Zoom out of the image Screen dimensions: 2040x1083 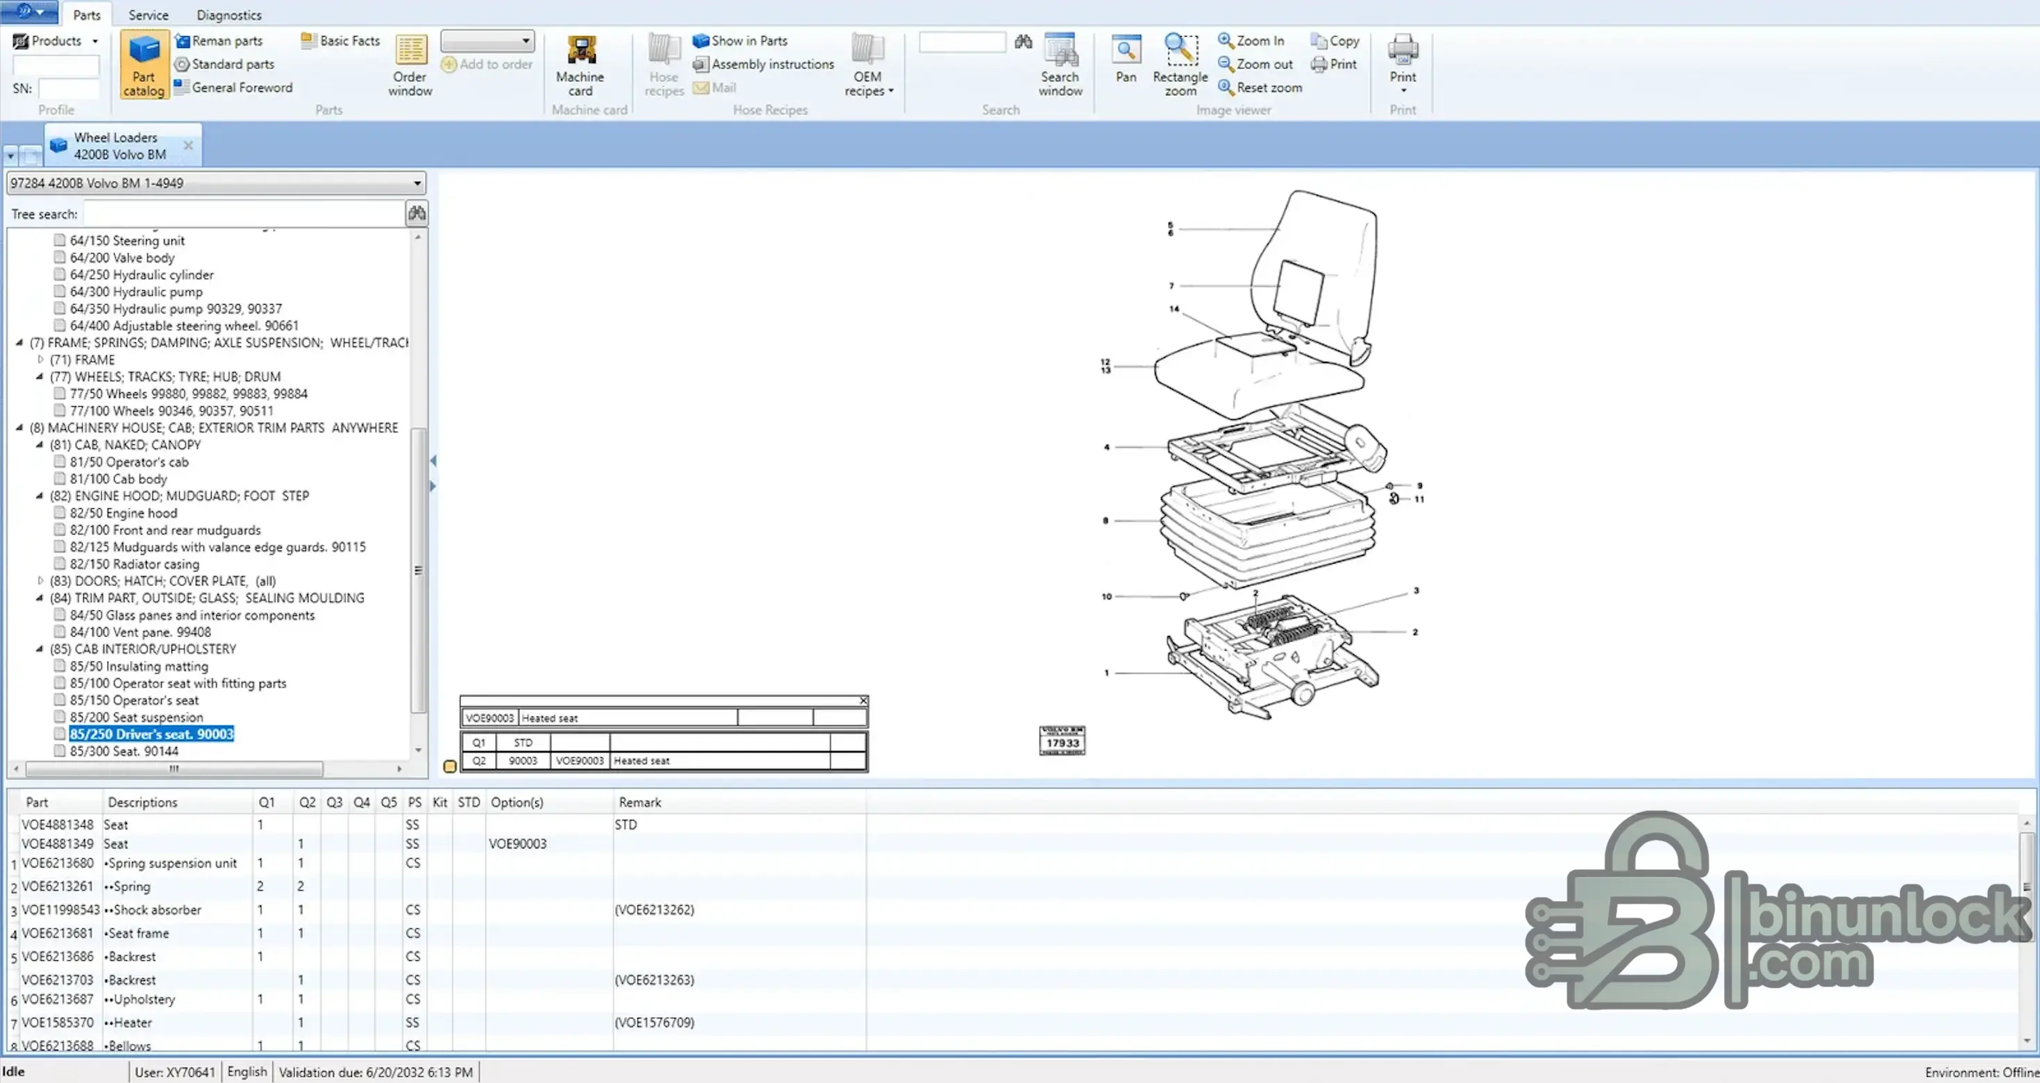1255,64
